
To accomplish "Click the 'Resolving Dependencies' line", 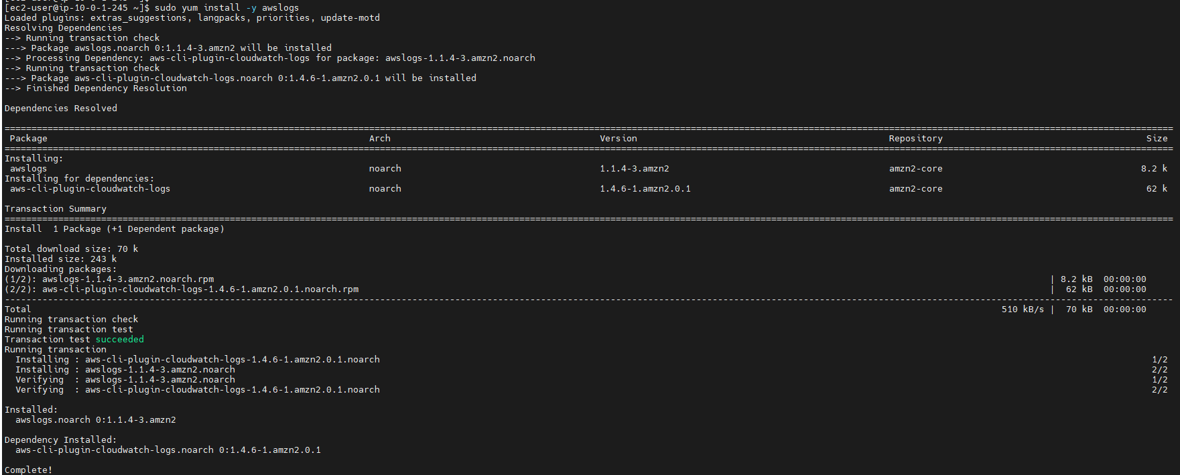I will coord(64,28).
